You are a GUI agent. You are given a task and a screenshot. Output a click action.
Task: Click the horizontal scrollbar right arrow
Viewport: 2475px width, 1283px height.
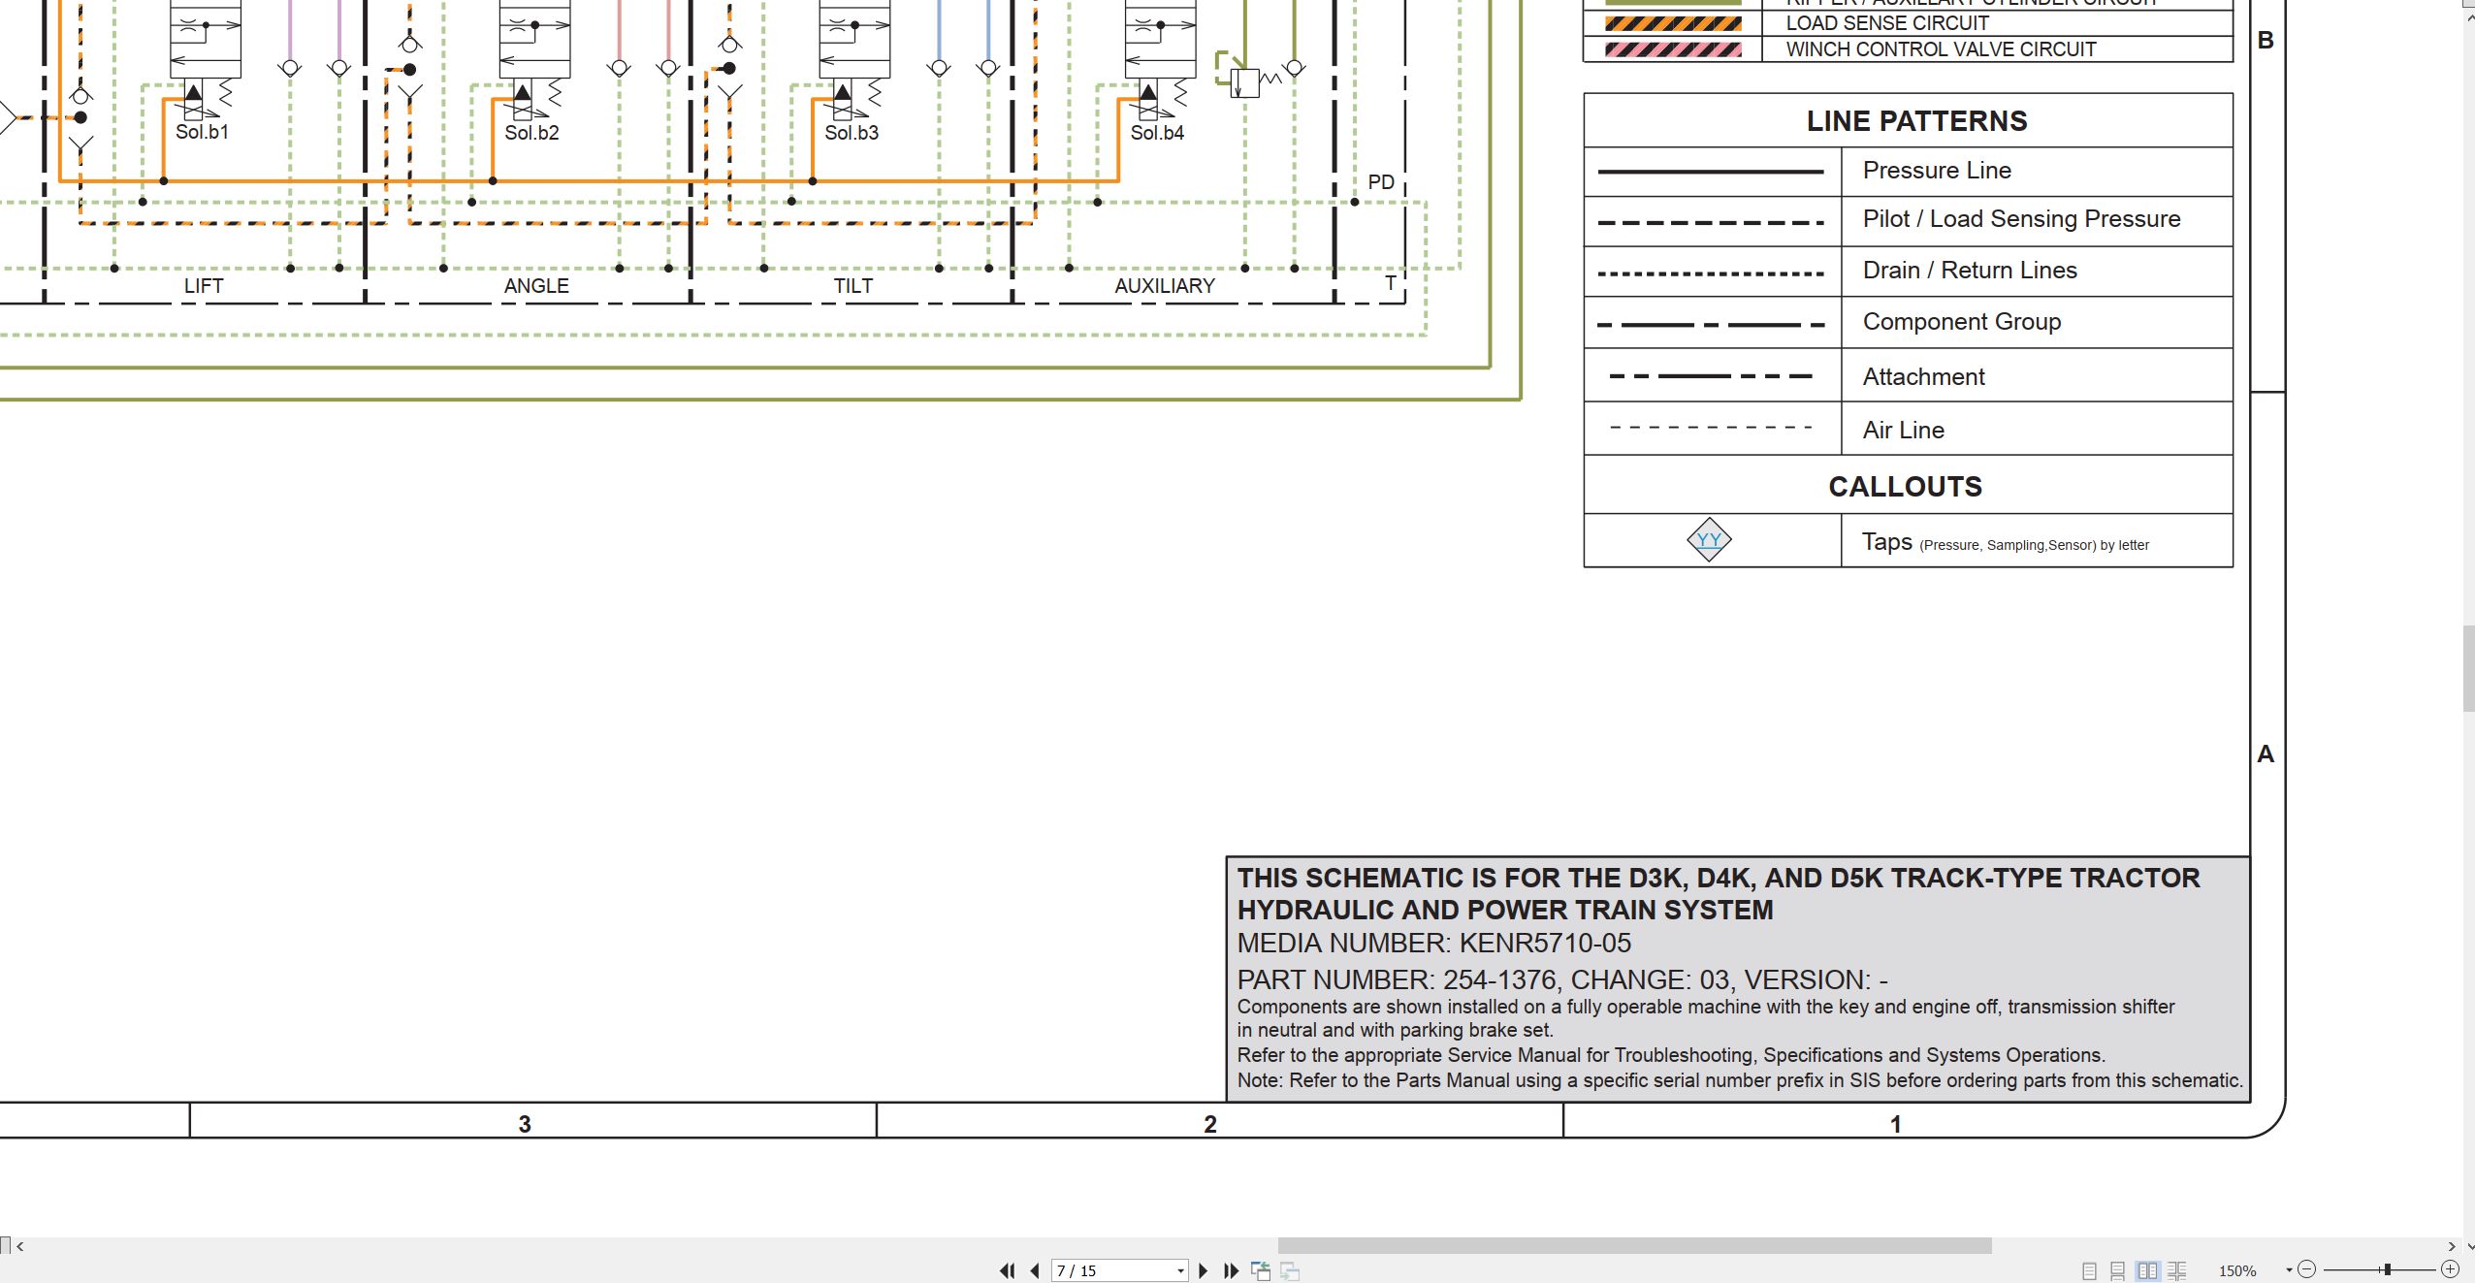(x=2452, y=1246)
